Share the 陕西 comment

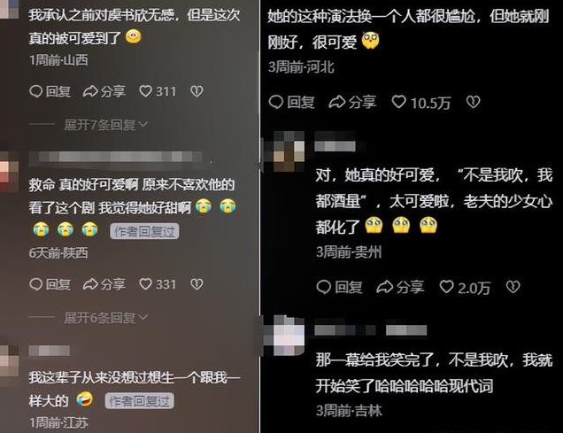click(104, 284)
